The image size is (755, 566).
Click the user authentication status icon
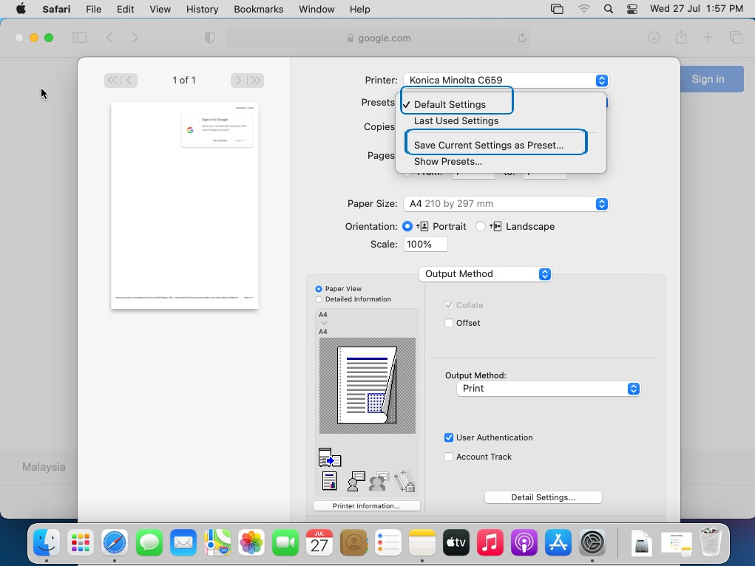point(356,482)
